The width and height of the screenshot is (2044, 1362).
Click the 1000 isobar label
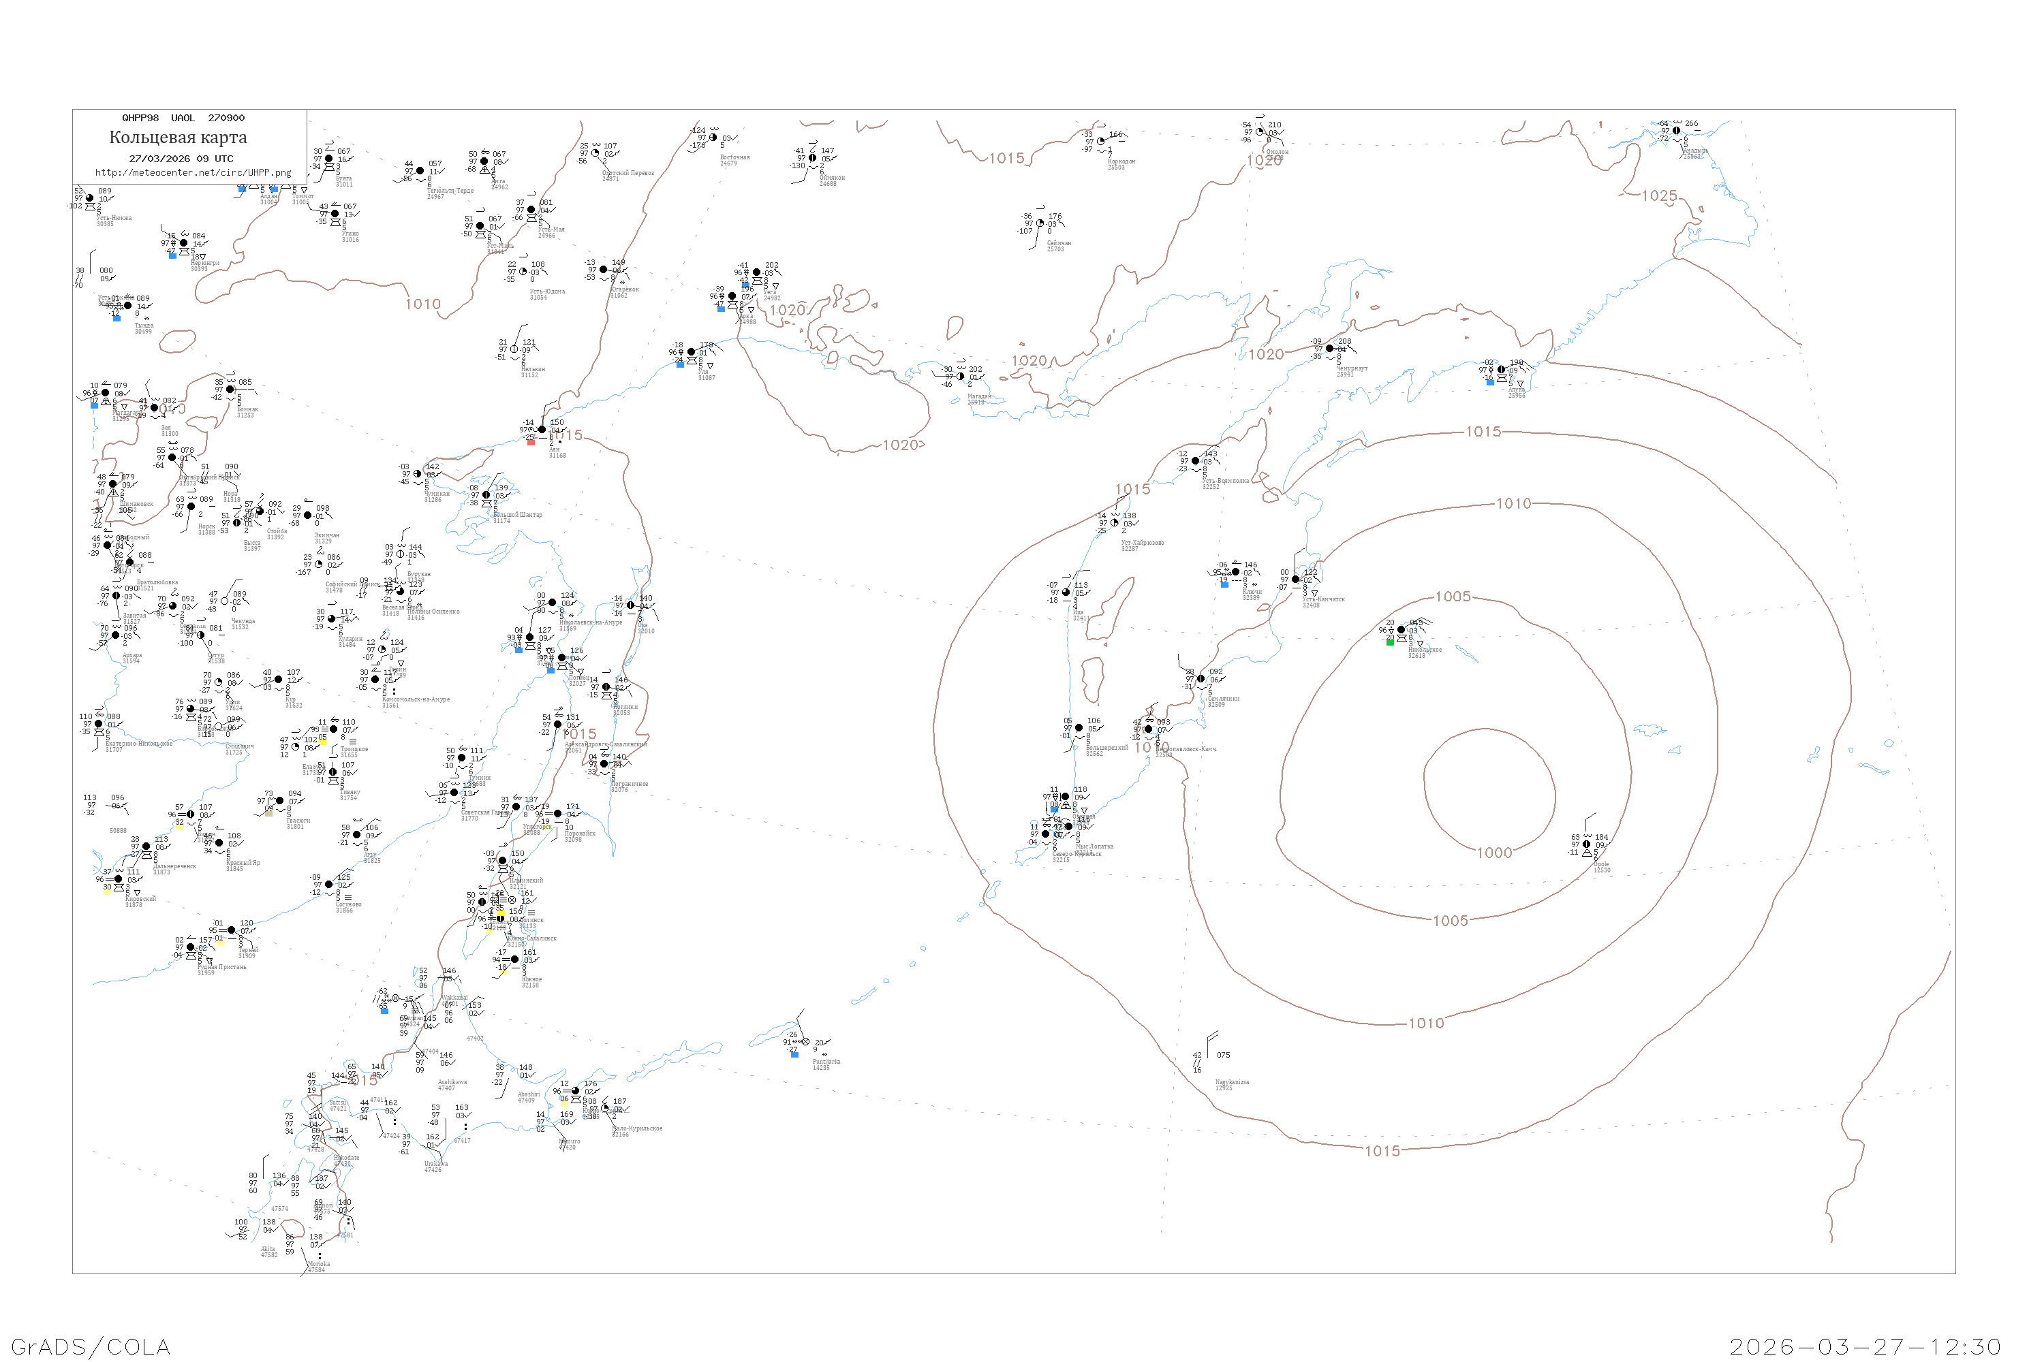1494,853
